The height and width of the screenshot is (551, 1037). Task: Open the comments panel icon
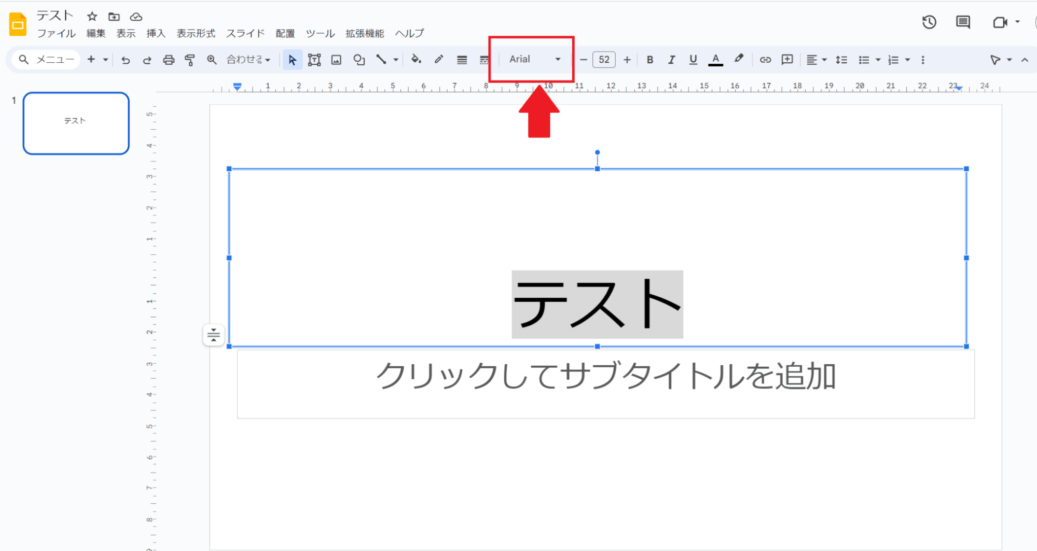963,22
